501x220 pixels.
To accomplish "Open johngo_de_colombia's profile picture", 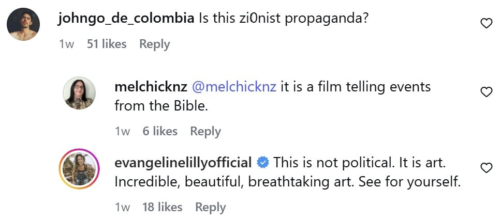I will tap(23, 24).
